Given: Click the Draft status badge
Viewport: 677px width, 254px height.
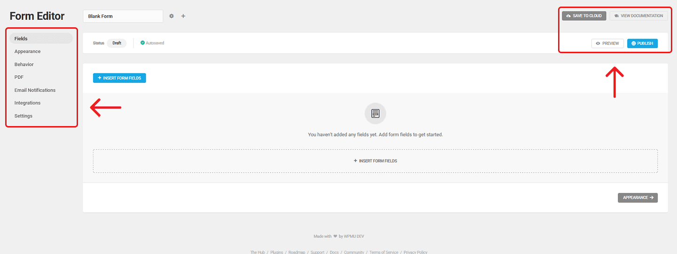Looking at the screenshot, I should click(x=117, y=43).
